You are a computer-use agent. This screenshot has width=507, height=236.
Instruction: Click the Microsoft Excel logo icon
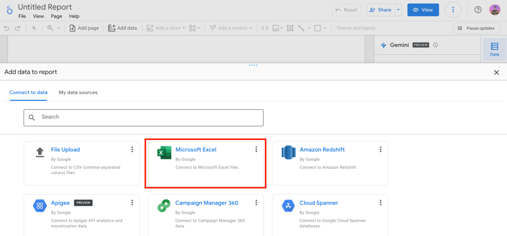[x=164, y=152]
